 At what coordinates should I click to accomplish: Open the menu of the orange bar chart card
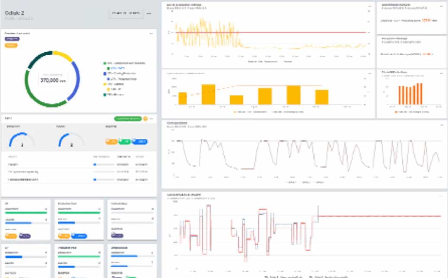[x=442, y=73]
